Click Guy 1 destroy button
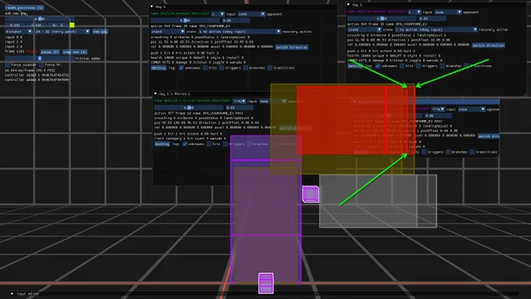The width and height of the screenshot is (531, 299). tap(159, 68)
